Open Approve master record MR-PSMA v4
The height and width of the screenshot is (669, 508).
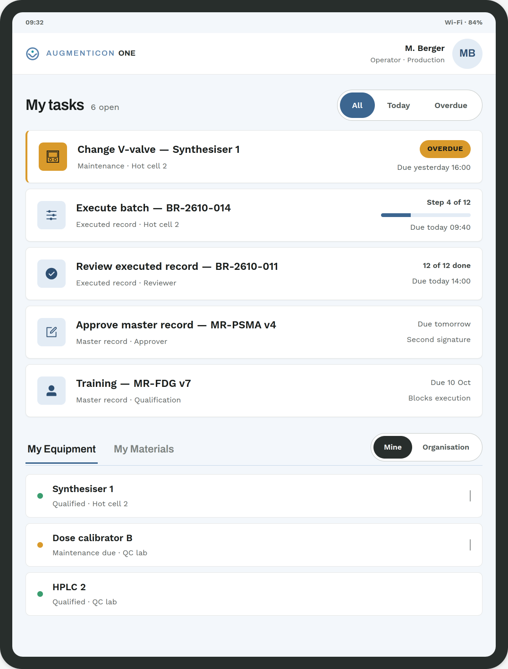tap(254, 332)
